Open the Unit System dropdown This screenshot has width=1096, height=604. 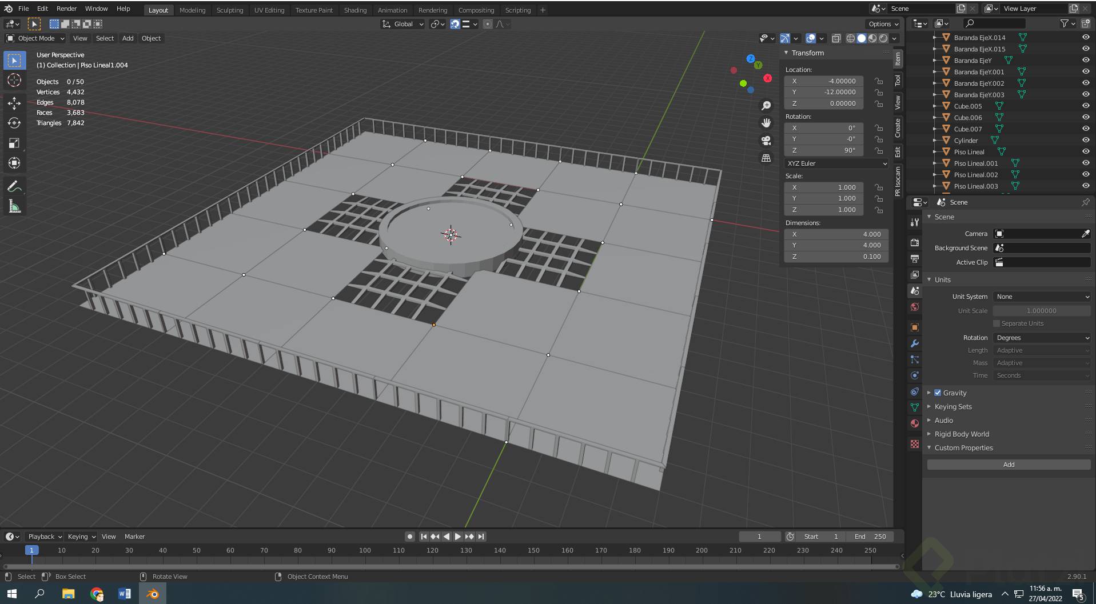coord(1042,297)
